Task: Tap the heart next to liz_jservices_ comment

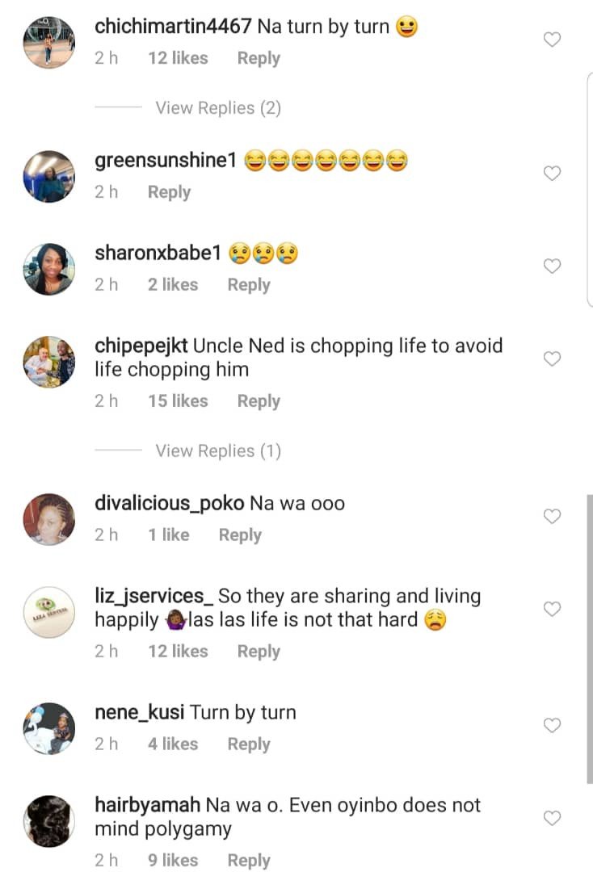Action: [552, 610]
